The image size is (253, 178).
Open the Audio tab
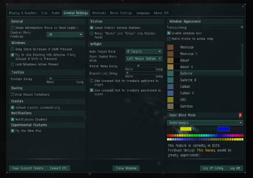(56, 13)
